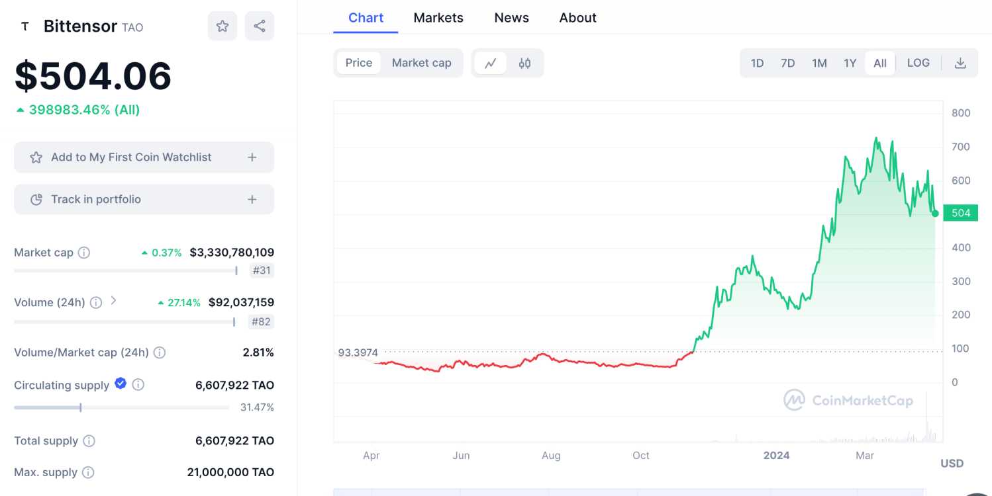This screenshot has height=496, width=992.
Task: Select Price chart mode
Action: pos(359,63)
